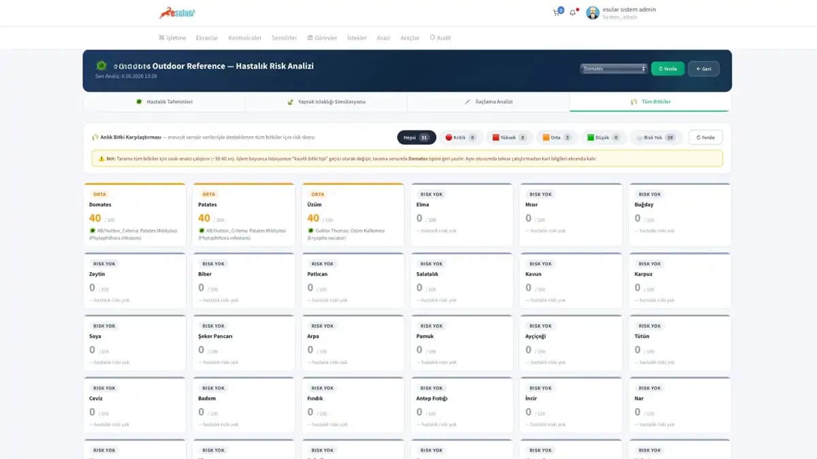Screen dimensions: 817x459
Task: Click the green Yenile button
Action: [x=667, y=69]
